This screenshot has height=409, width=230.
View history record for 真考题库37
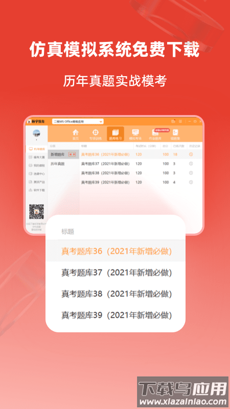pyautogui.click(x=191, y=164)
